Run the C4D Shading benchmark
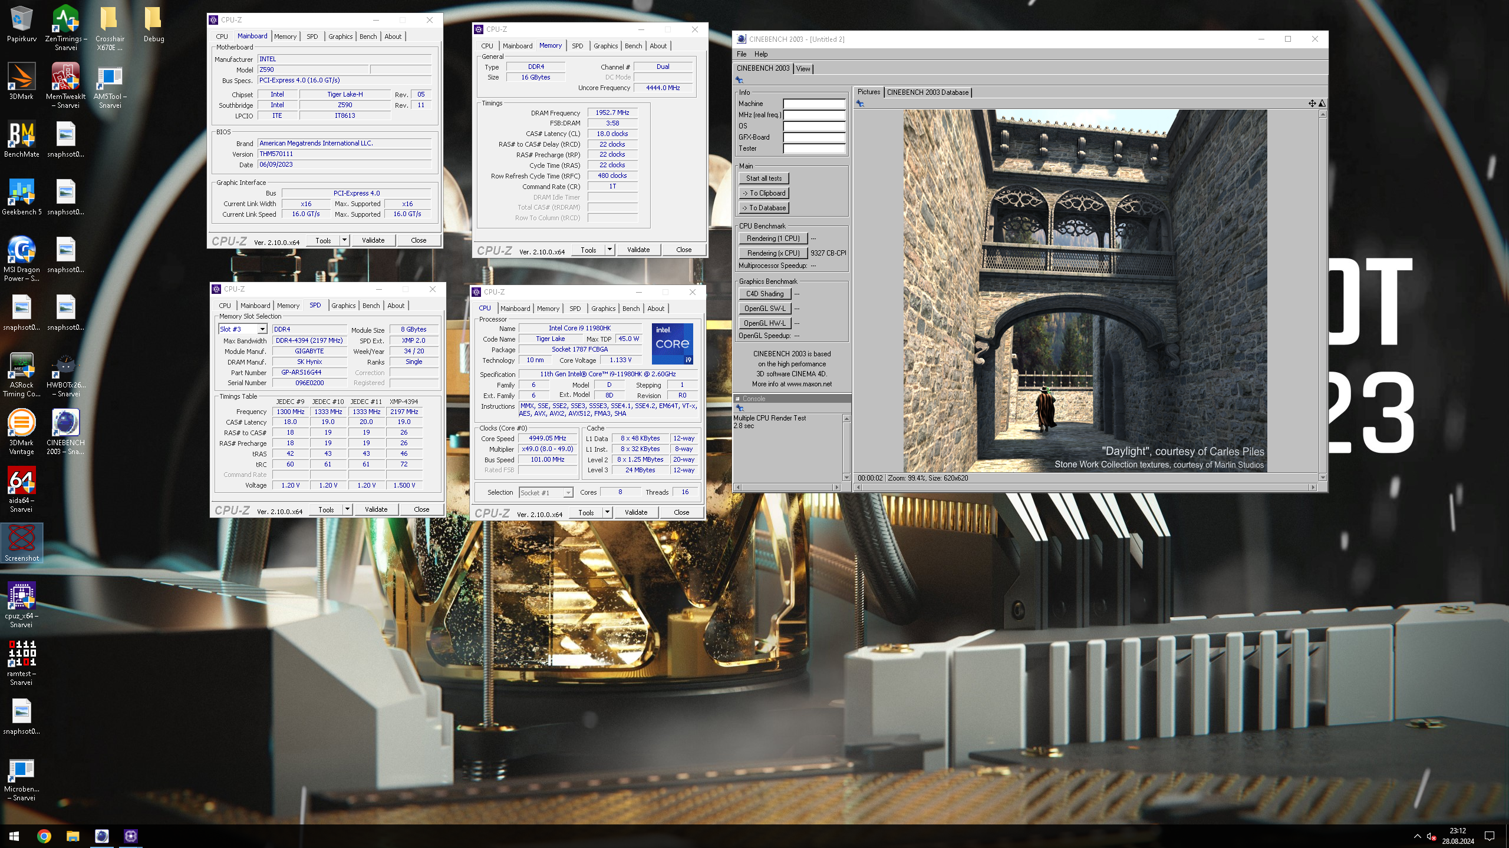 click(x=765, y=294)
